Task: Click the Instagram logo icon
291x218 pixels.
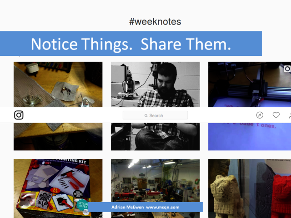Action: coord(19,115)
